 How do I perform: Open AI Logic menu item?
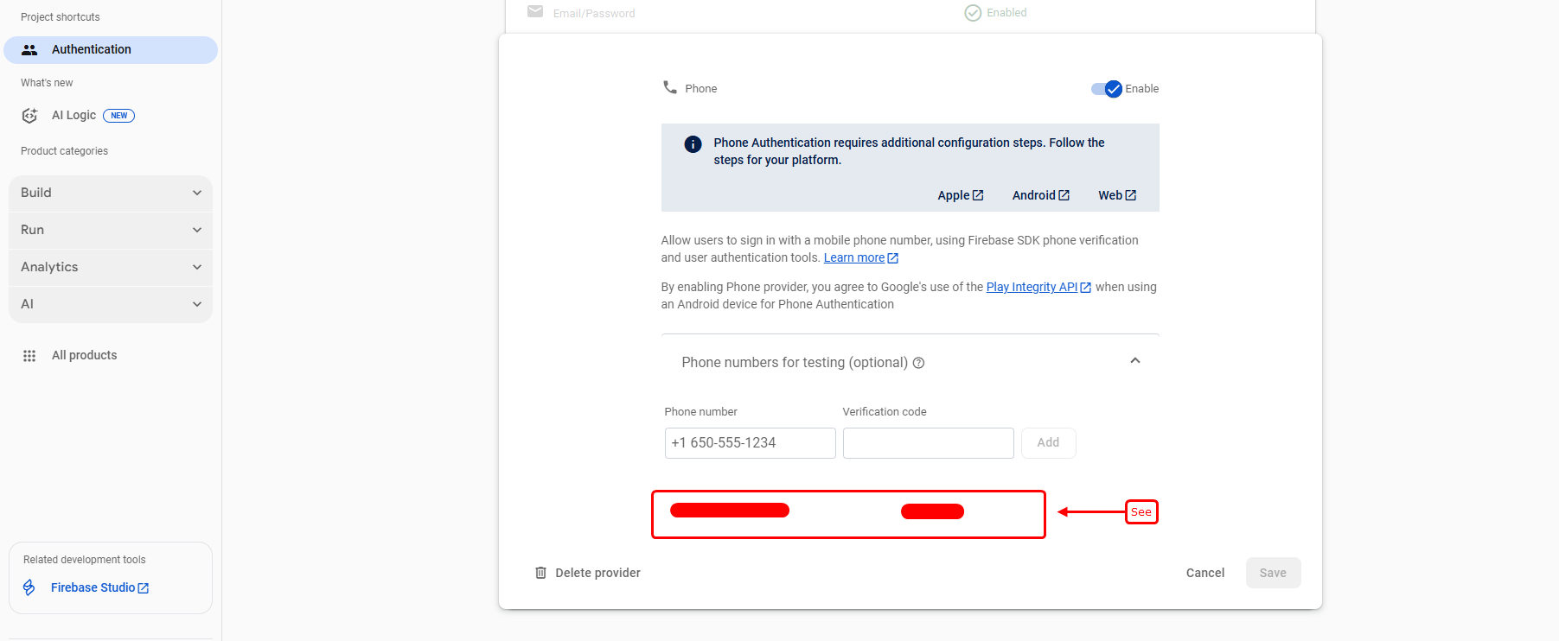[74, 116]
